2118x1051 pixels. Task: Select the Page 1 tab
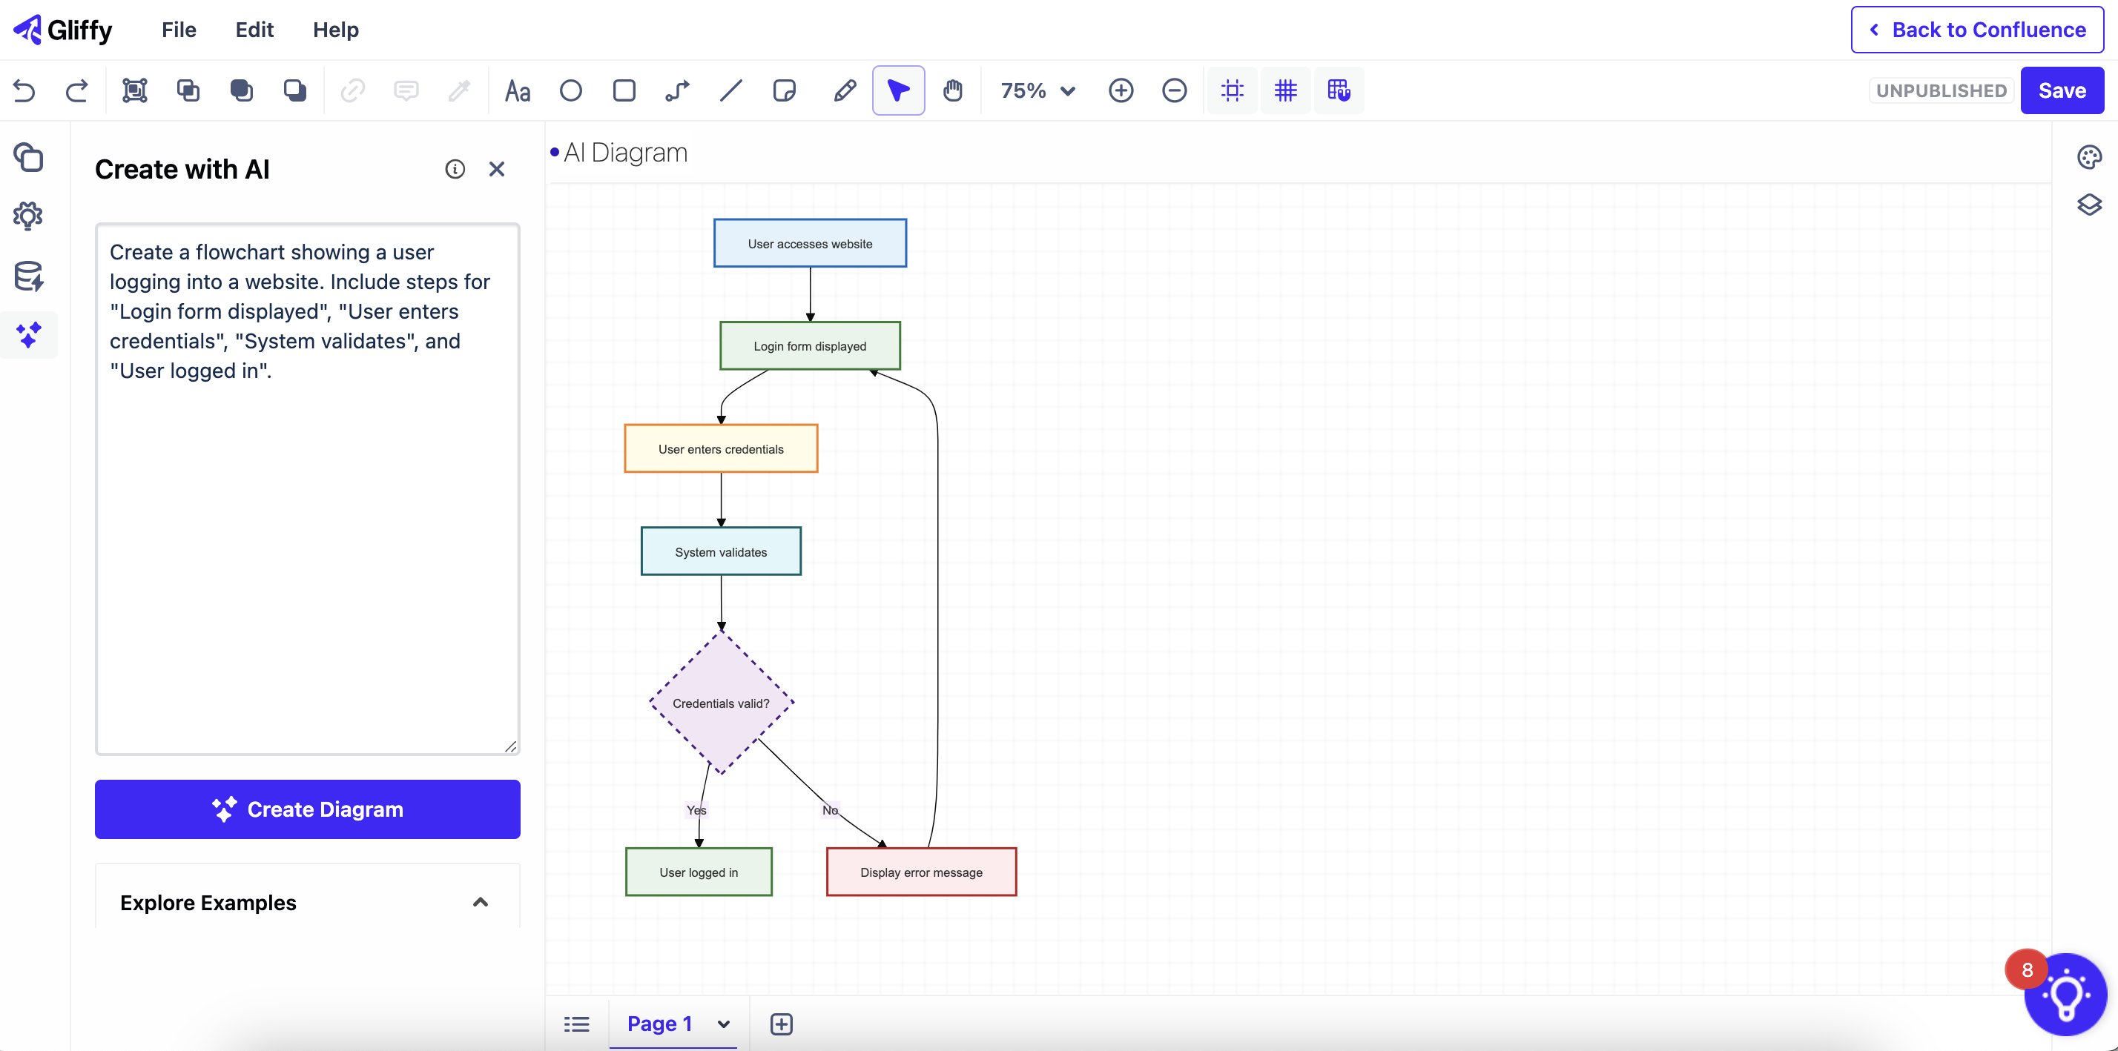(659, 1024)
